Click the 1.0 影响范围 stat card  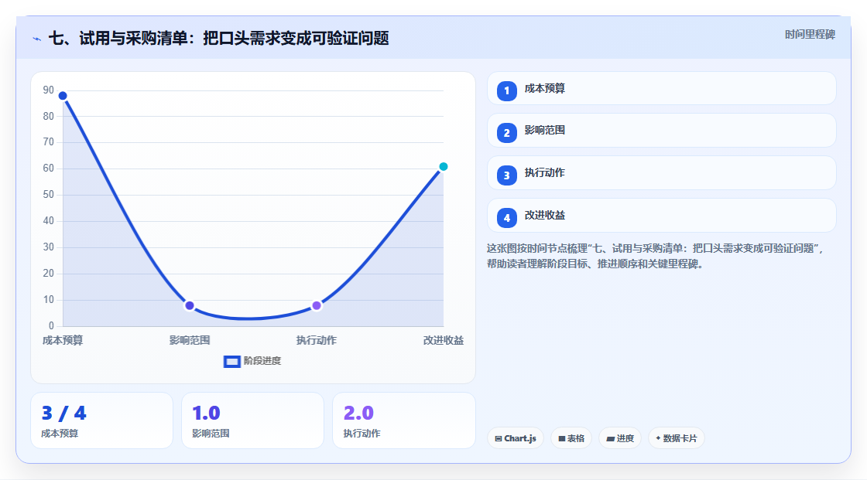tap(252, 420)
